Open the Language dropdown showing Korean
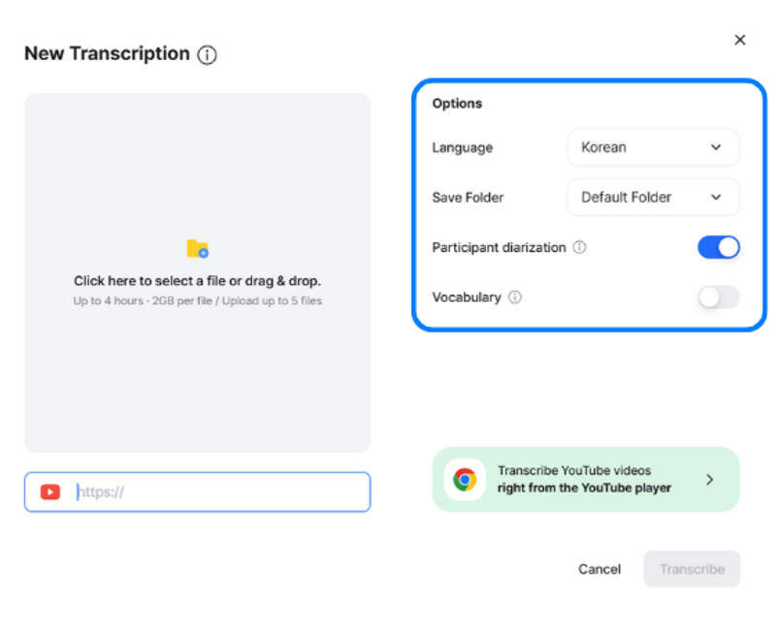The height and width of the screenshot is (627, 776). [x=653, y=147]
